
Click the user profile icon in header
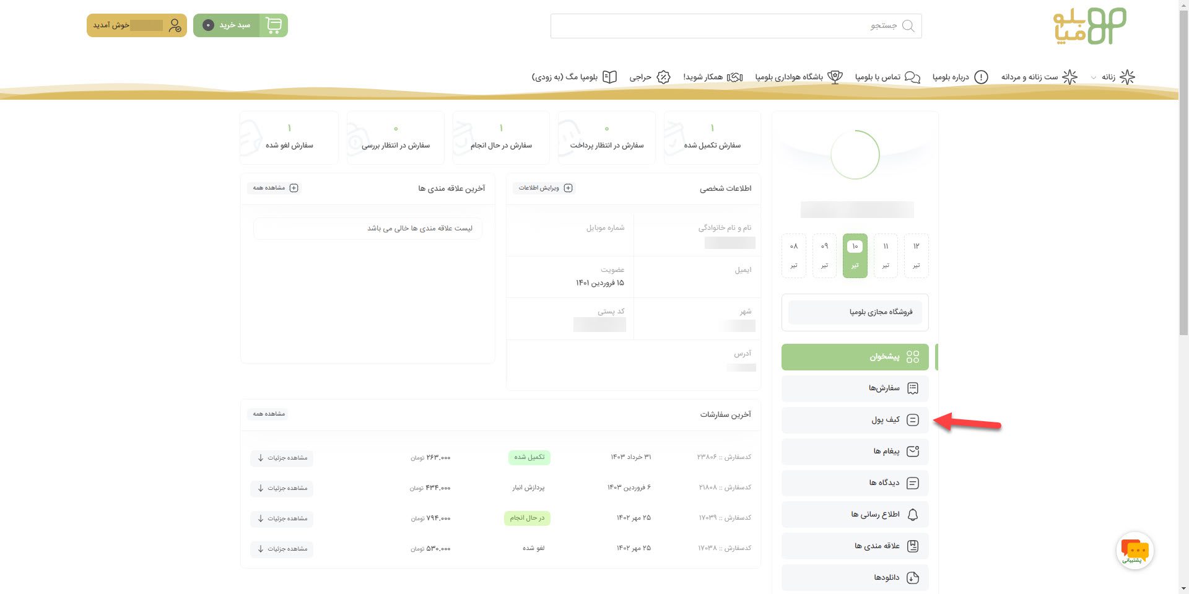(x=175, y=25)
